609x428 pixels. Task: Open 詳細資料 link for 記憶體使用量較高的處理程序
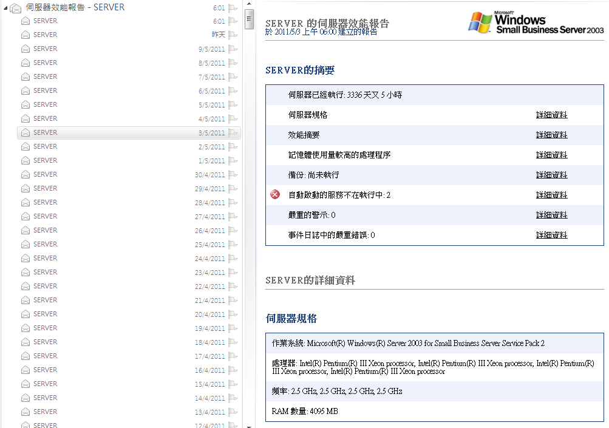tap(551, 155)
